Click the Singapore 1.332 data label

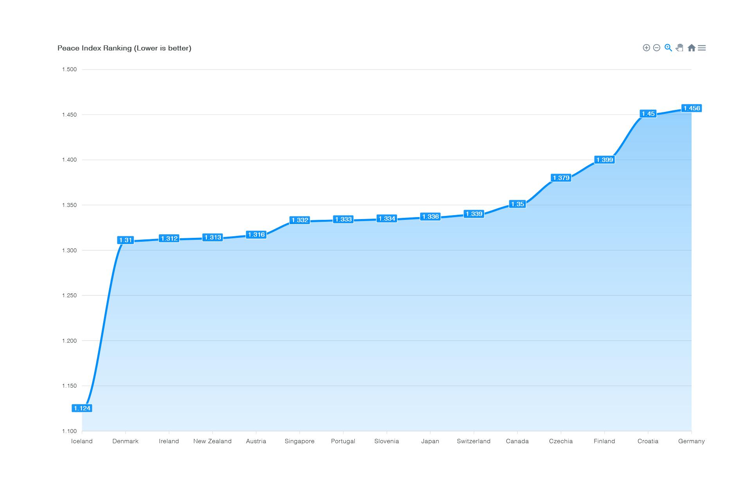pos(300,220)
